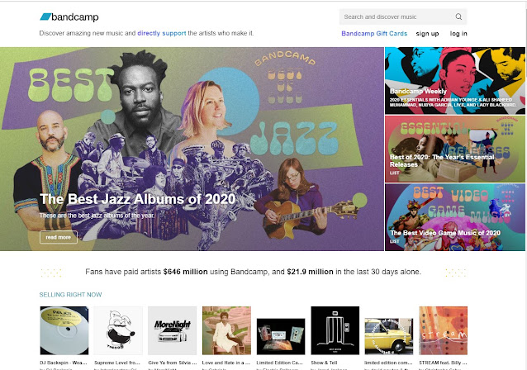Click the sign up link
This screenshot has height=370, width=527.
click(x=427, y=34)
